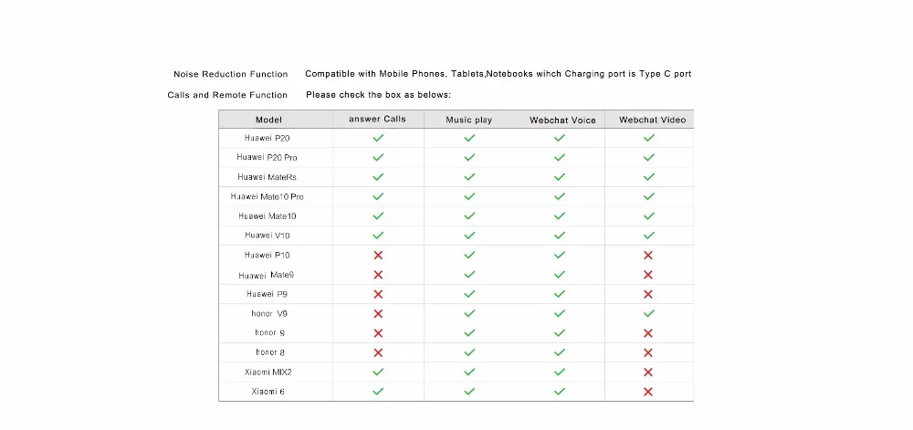
Task: Select the Webchat Voice column header
Action: [x=562, y=120]
